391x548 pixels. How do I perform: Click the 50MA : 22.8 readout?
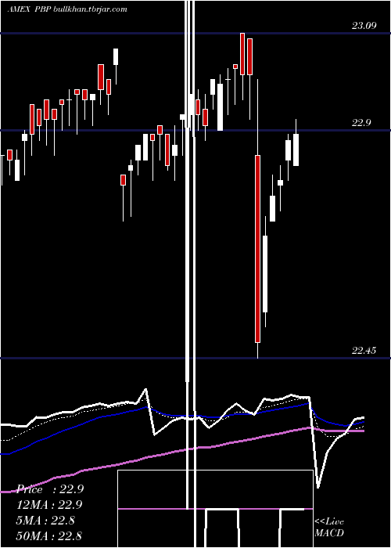(48, 535)
